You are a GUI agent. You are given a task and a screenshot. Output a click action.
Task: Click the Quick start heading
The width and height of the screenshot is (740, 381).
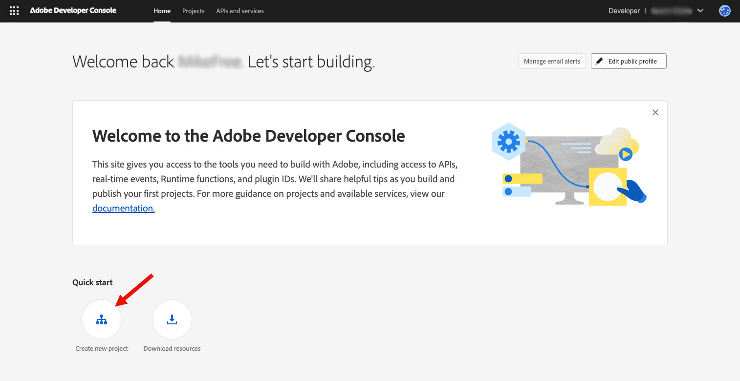pos(92,282)
